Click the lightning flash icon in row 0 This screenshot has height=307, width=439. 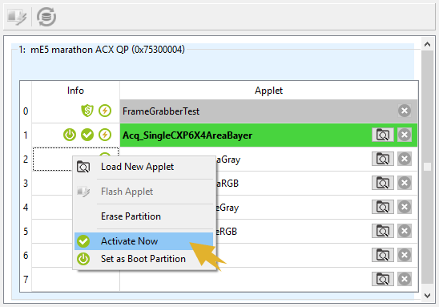pos(105,111)
